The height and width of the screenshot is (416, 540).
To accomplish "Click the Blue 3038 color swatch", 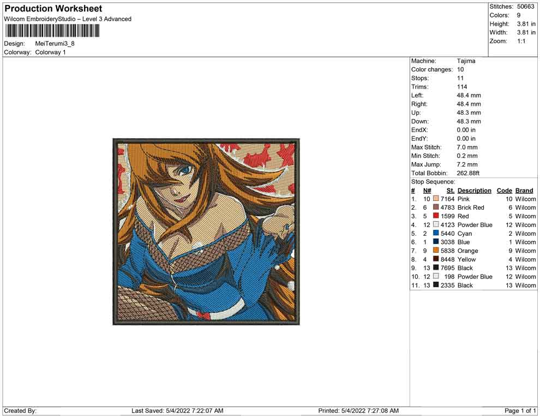I will pos(436,242).
